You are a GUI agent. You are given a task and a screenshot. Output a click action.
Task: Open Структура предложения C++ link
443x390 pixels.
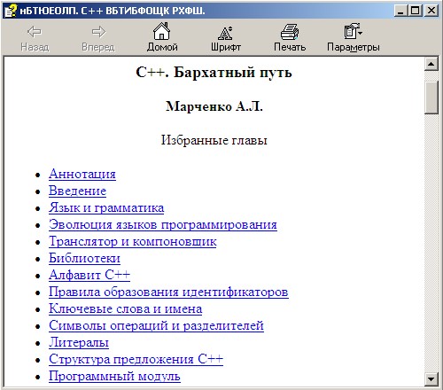(136, 359)
